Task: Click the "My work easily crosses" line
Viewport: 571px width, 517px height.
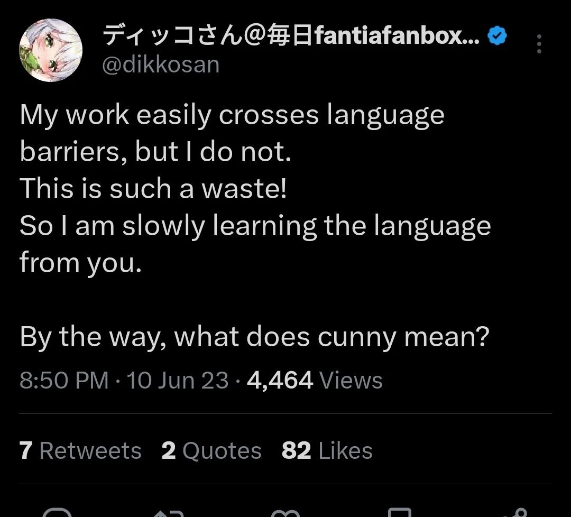Action: point(232,115)
